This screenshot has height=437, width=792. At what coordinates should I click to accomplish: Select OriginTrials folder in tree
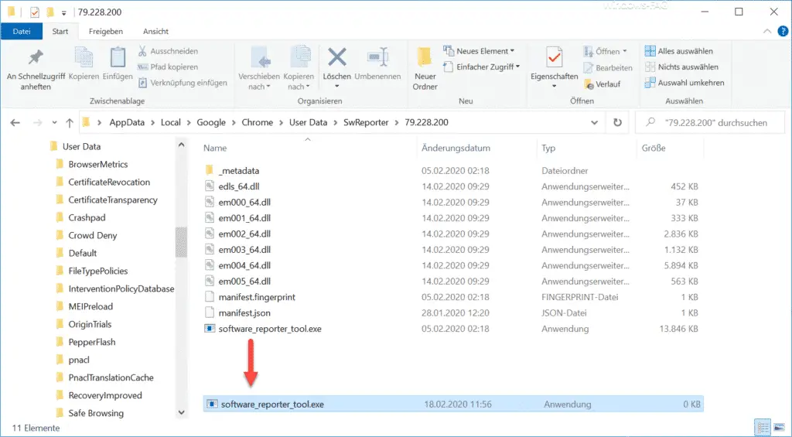(90, 324)
